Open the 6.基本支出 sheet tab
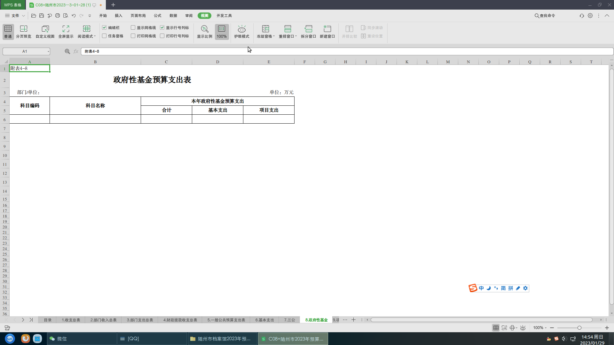The height and width of the screenshot is (345, 614). click(x=264, y=320)
